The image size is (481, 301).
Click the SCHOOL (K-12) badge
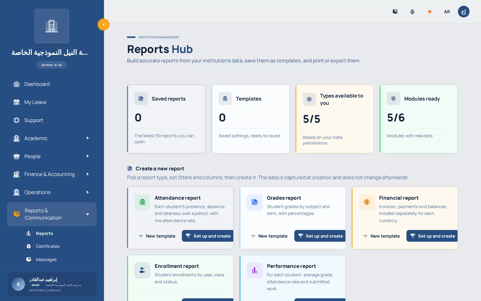point(52,65)
